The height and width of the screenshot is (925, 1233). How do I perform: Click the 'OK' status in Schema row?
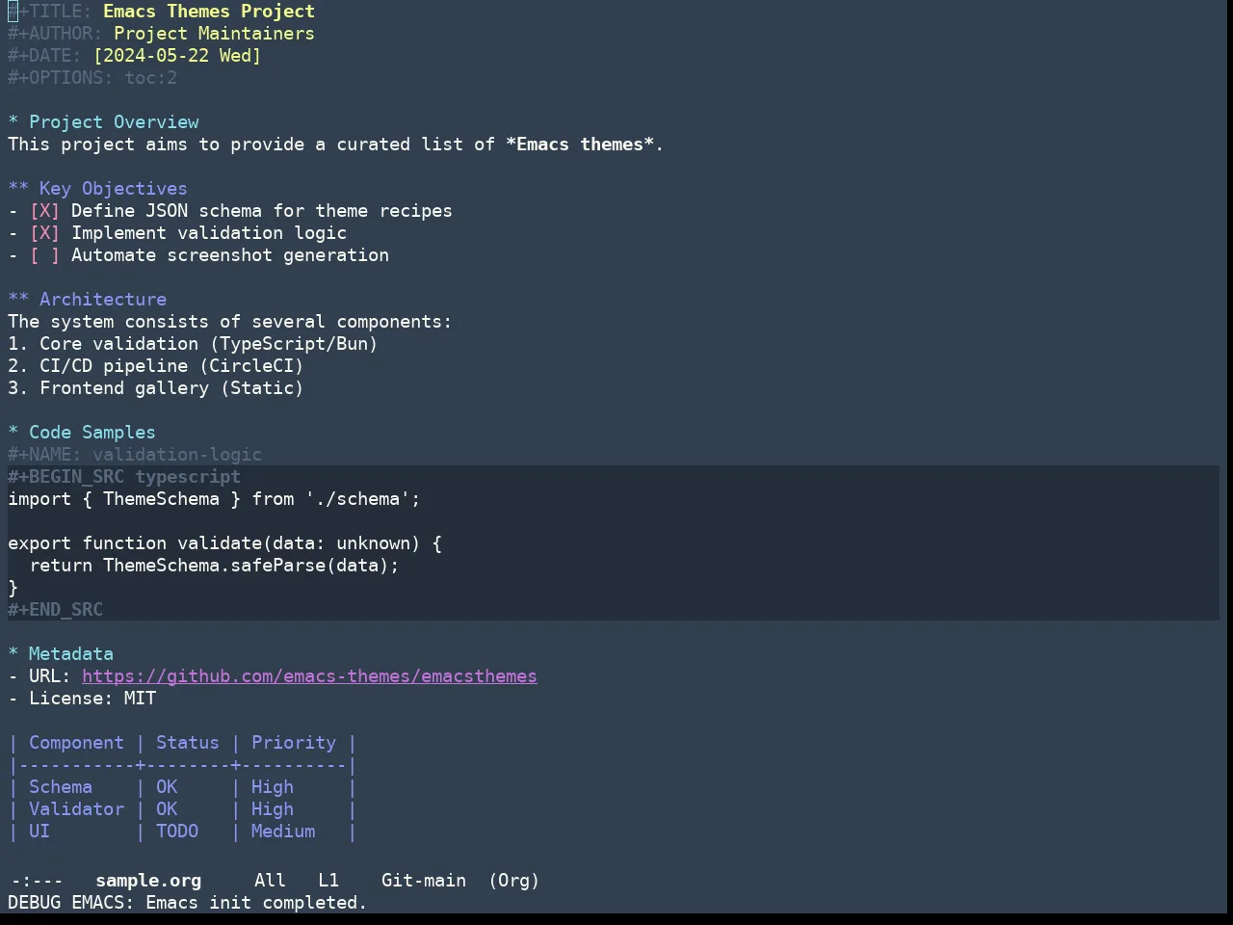[167, 787]
